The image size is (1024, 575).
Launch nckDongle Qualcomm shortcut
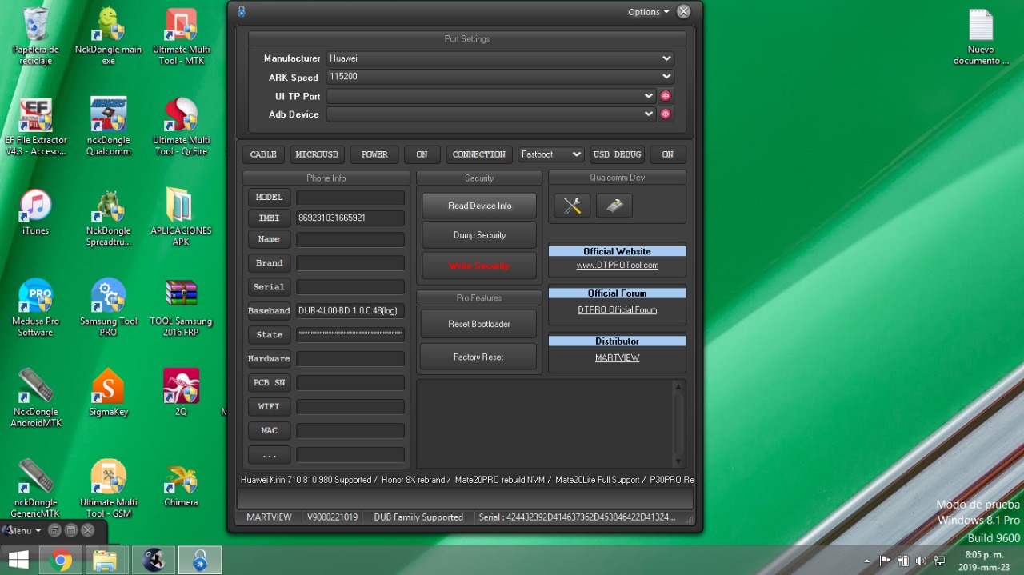pos(108,126)
